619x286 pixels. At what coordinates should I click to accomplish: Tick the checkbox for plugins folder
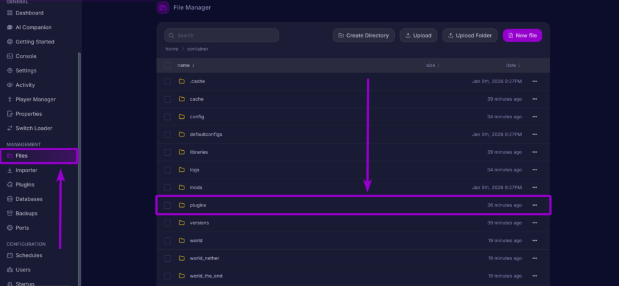[167, 205]
